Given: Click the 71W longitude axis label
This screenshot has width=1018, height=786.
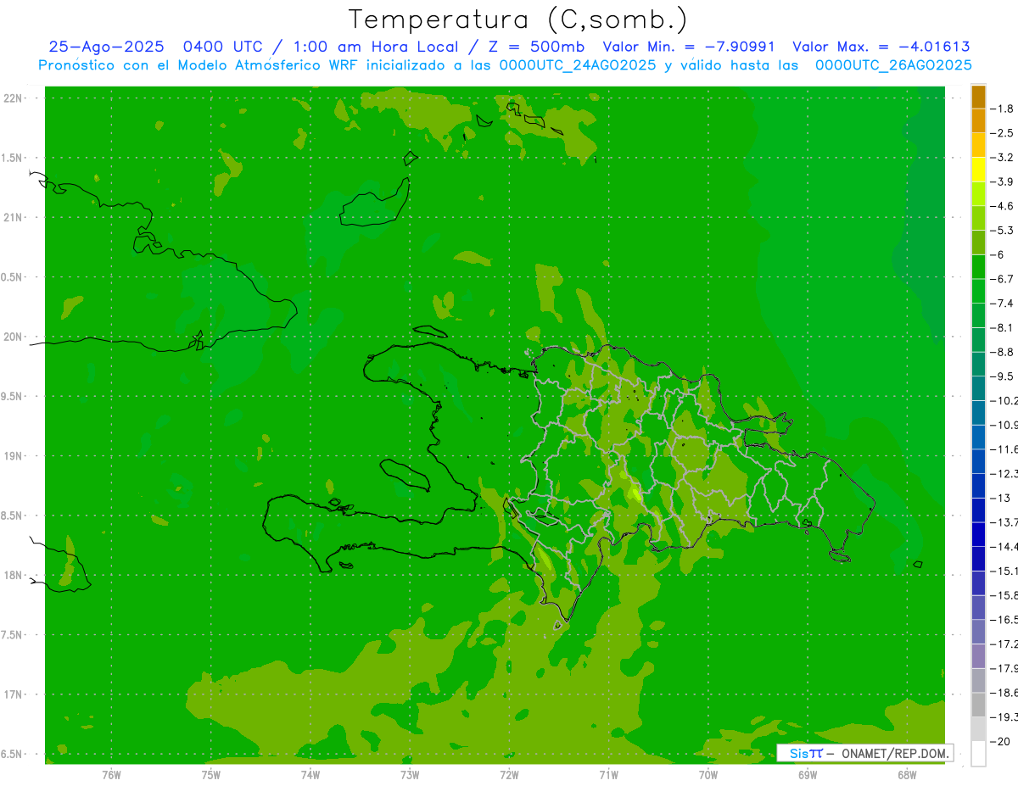Looking at the screenshot, I should click(608, 775).
